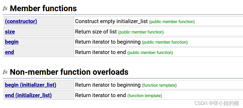Click the 'Construct empty initializer_list' description

(x=111, y=21)
